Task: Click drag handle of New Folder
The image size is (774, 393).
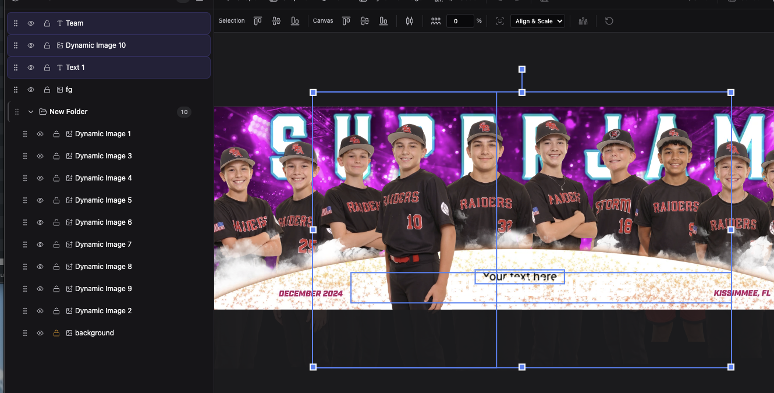Action: (16, 112)
